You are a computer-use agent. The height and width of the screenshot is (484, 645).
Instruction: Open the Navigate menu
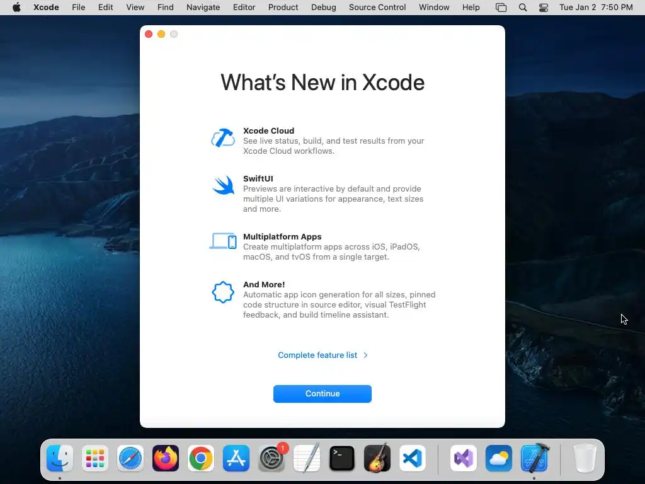[x=203, y=8]
